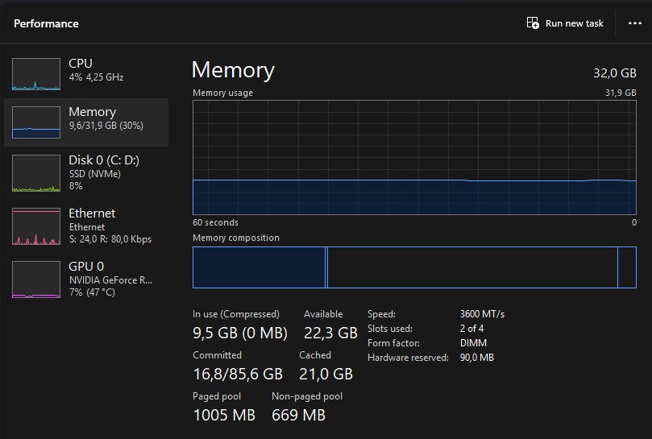Click the in-use segment of Memory composition

pos(258,267)
